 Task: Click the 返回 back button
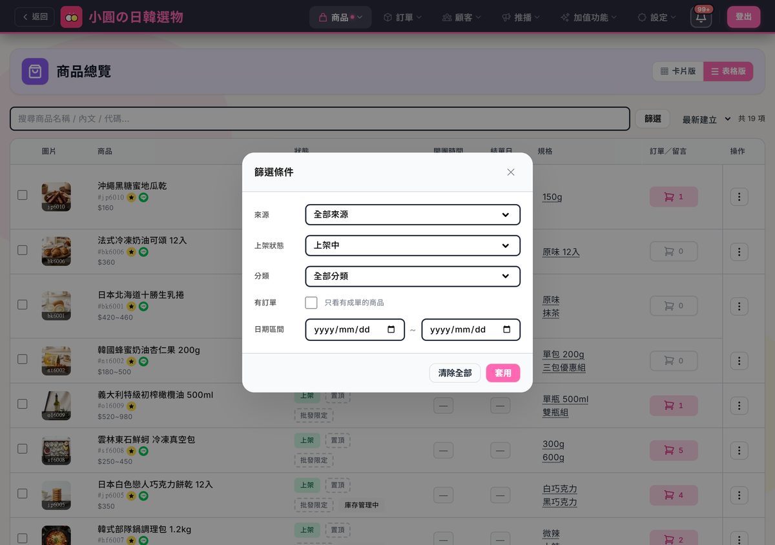[34, 17]
